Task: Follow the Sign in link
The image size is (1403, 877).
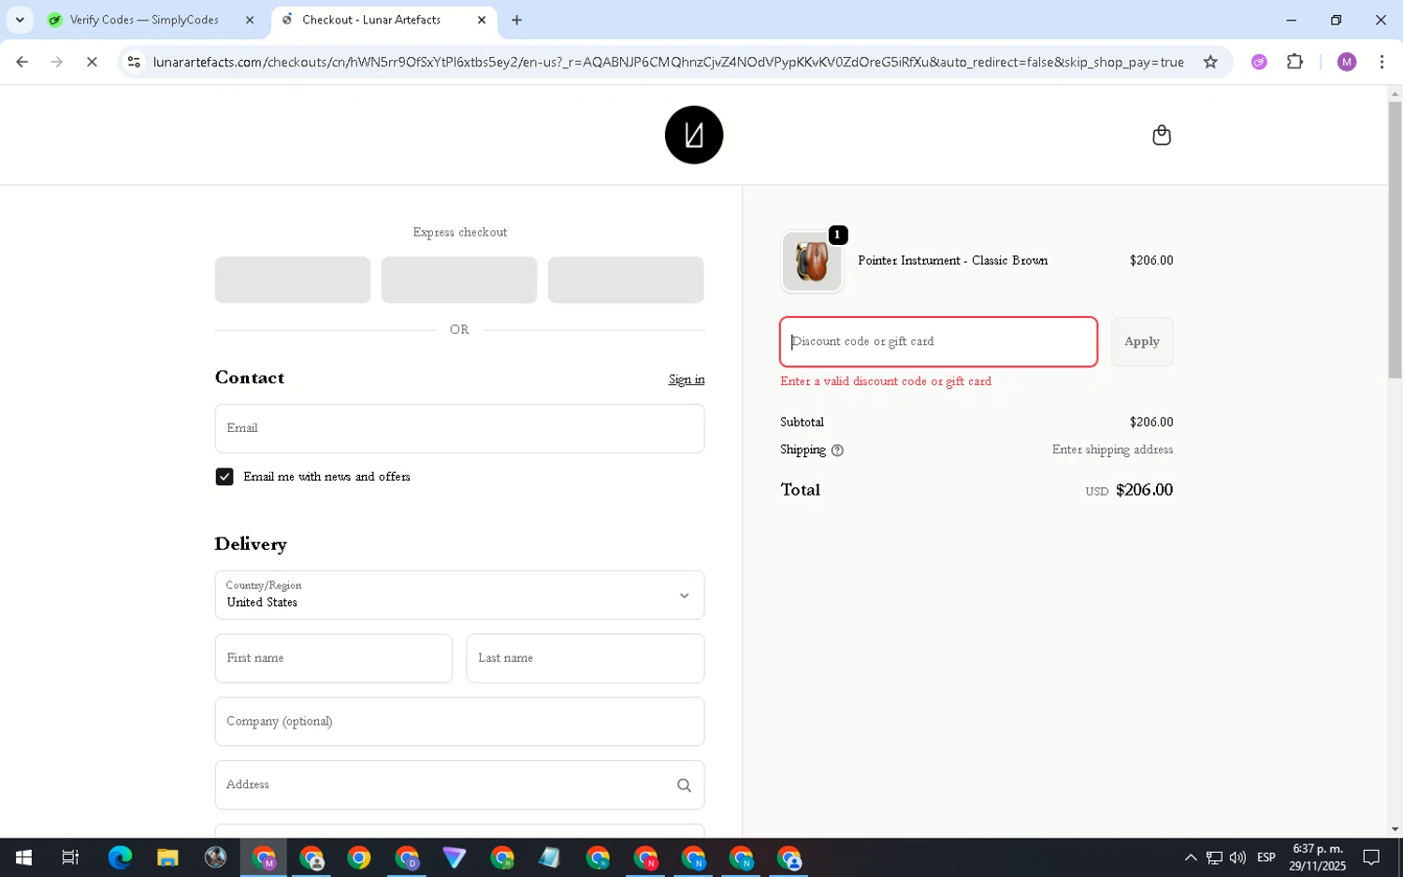Action: (687, 380)
